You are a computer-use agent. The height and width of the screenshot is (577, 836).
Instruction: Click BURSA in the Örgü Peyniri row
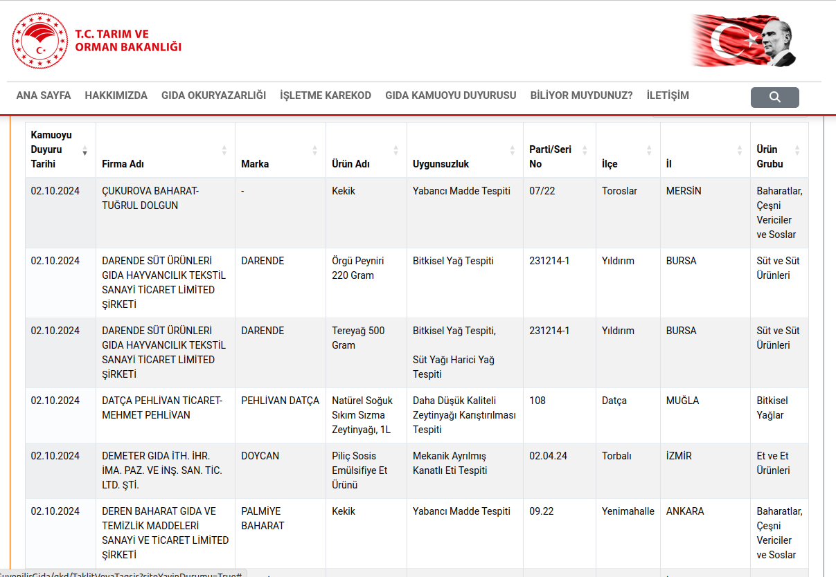point(682,261)
